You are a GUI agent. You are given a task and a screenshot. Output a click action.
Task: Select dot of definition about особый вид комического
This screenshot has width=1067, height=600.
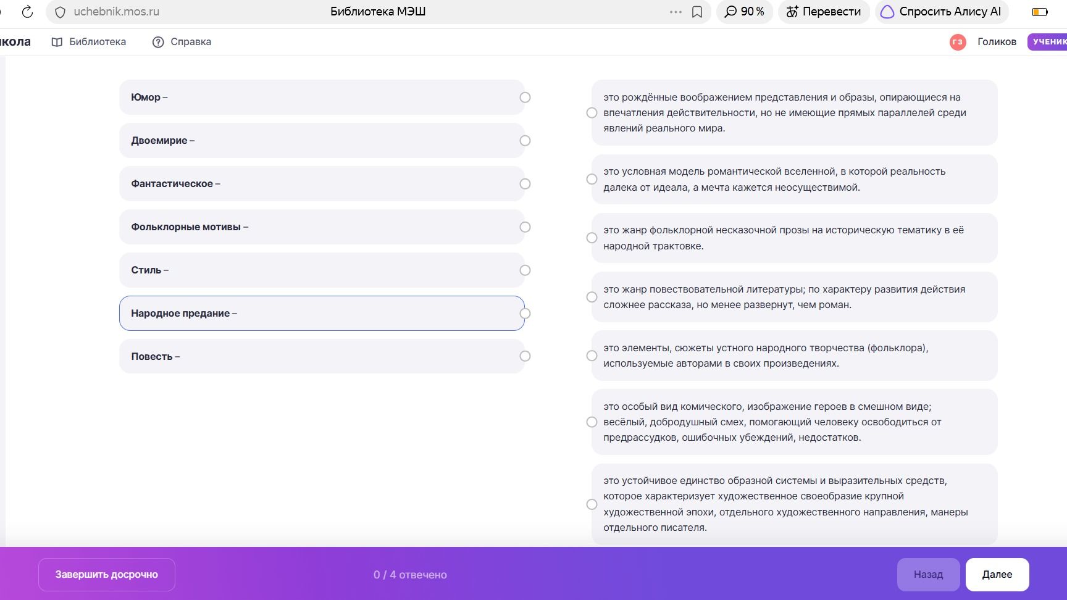(x=592, y=422)
